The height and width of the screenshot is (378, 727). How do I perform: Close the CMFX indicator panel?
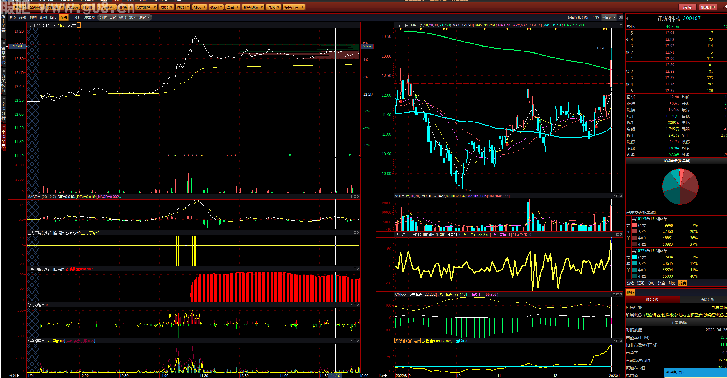pyautogui.click(x=621, y=295)
